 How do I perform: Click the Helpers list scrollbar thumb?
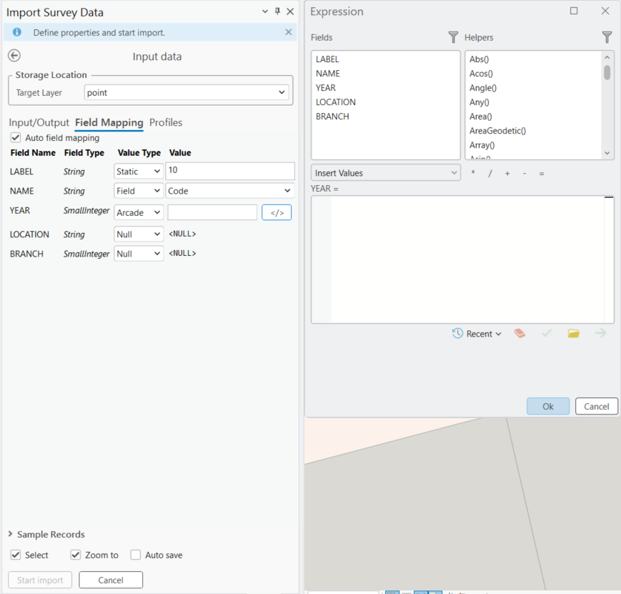coord(607,72)
